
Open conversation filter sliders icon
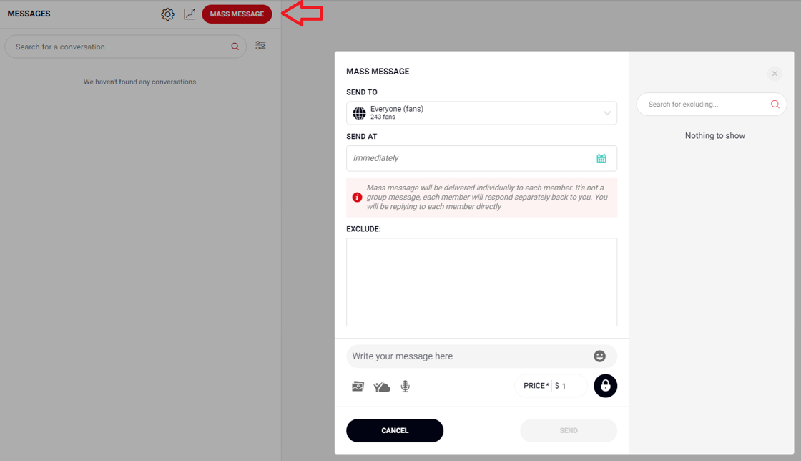click(x=260, y=46)
